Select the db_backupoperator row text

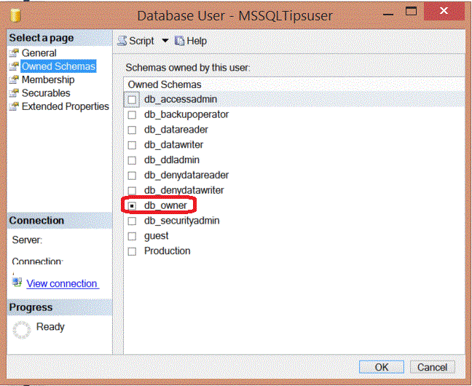point(186,114)
